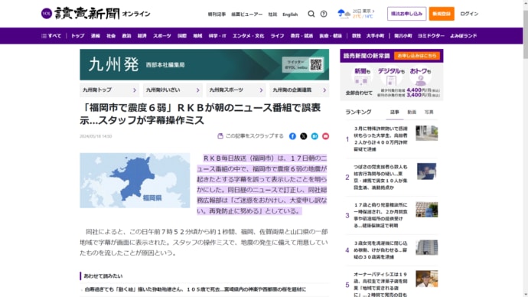Open the English edition link
The width and height of the screenshot is (528, 297).
click(x=290, y=15)
